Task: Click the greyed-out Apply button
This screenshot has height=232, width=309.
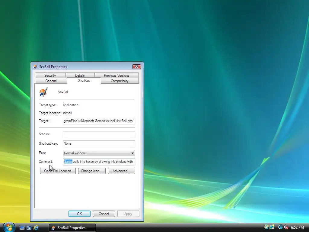Action: [128, 214]
